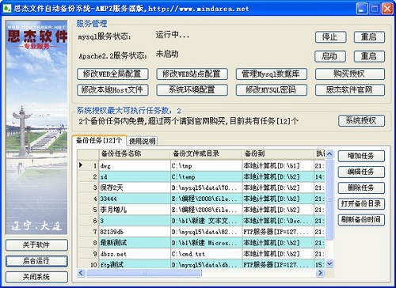Click 后台运行 button
The height and width of the screenshot is (288, 396).
click(x=36, y=261)
